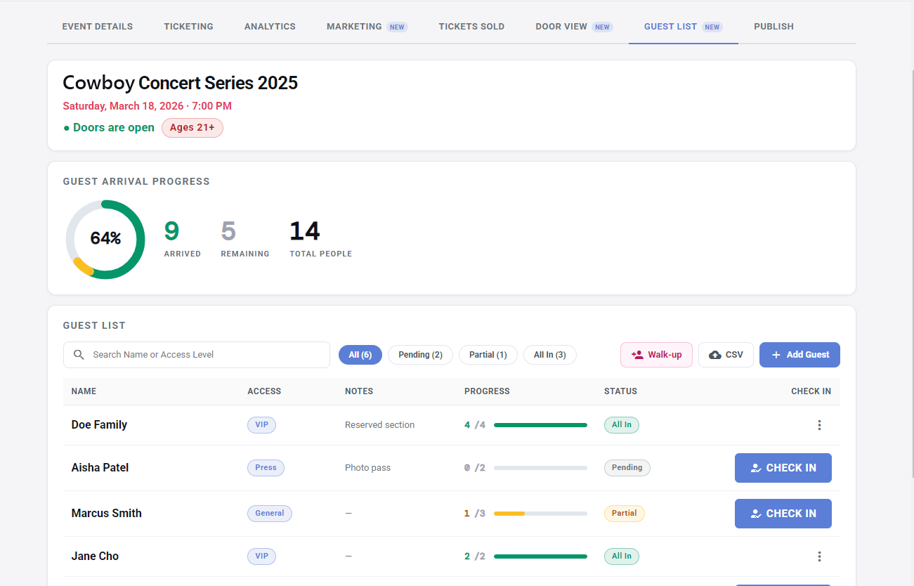Click the VIP badge in Jane Cho row
The image size is (914, 586).
point(261,556)
